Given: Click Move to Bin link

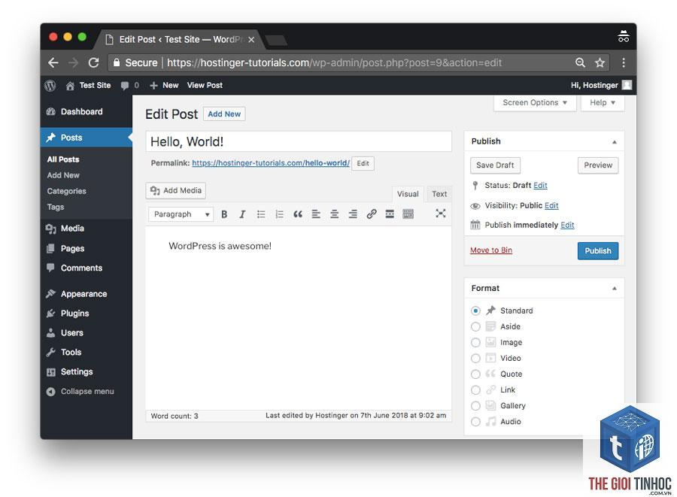Looking at the screenshot, I should pos(491,250).
